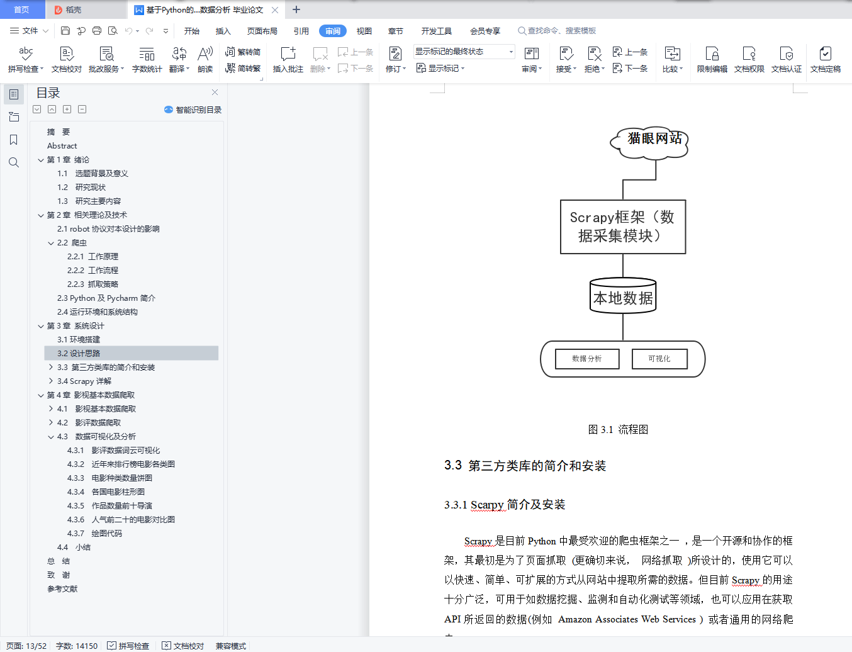Viewport: 852px width, 652px height.
Task: Jump to Abstract in the outline
Action: click(62, 146)
